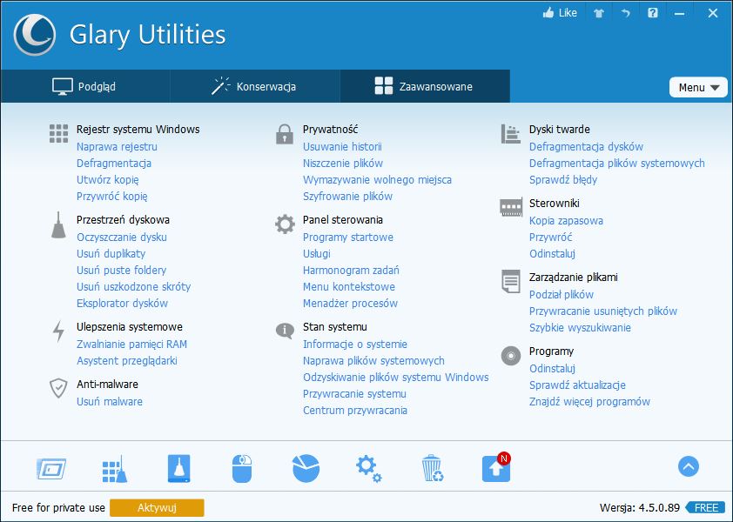Open Szyfrowanie plików
The width and height of the screenshot is (733, 522).
pyautogui.click(x=348, y=197)
